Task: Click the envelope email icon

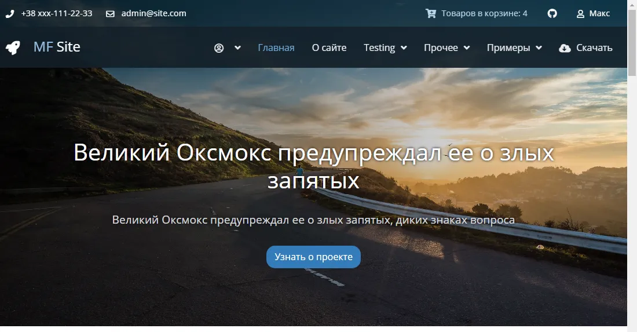Action: [110, 13]
